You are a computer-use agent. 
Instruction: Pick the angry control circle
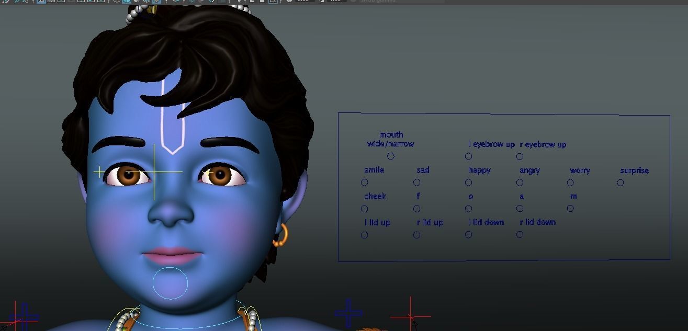[520, 182]
